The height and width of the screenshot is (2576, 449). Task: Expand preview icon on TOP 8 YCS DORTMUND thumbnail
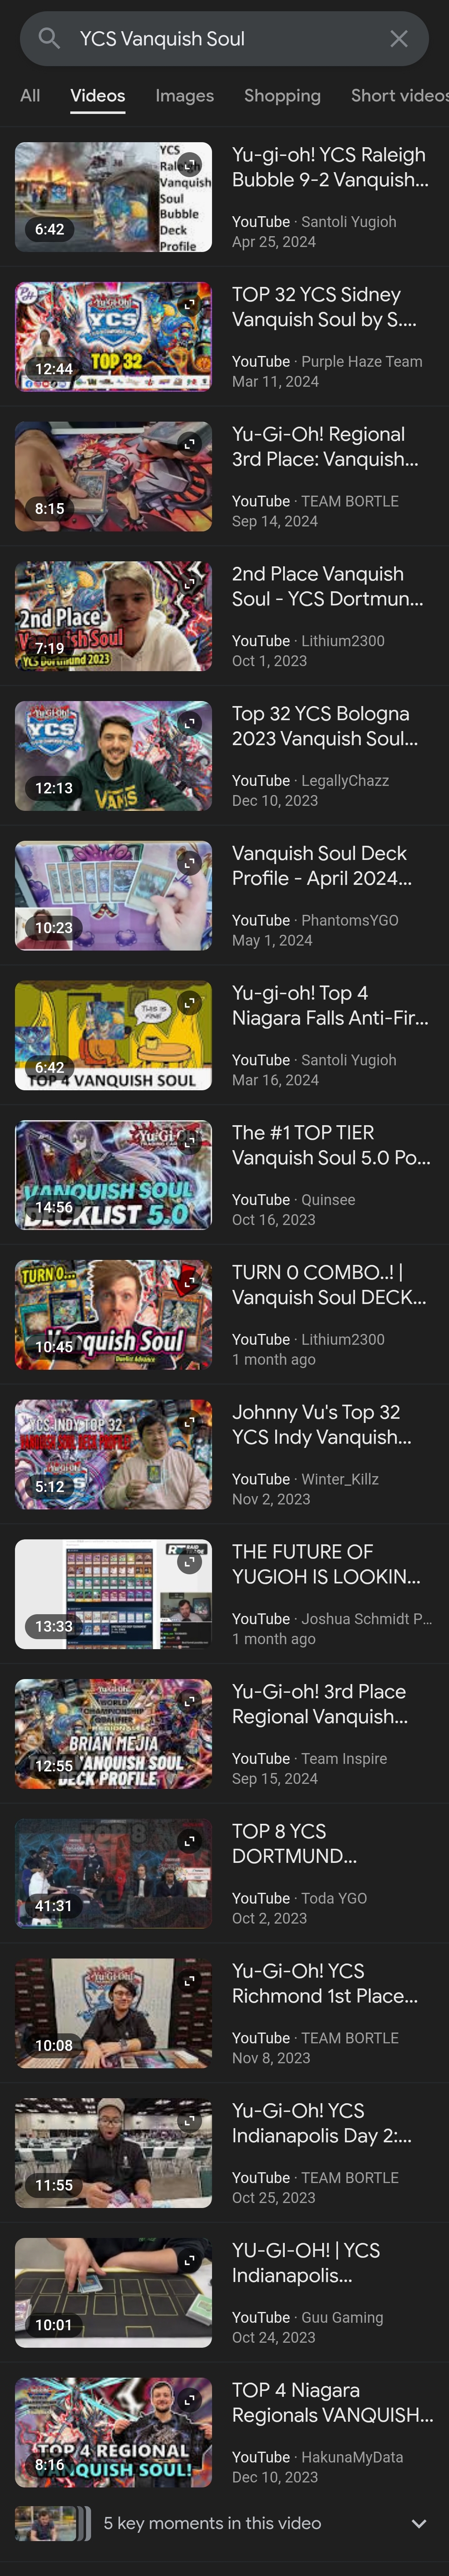(x=189, y=1840)
